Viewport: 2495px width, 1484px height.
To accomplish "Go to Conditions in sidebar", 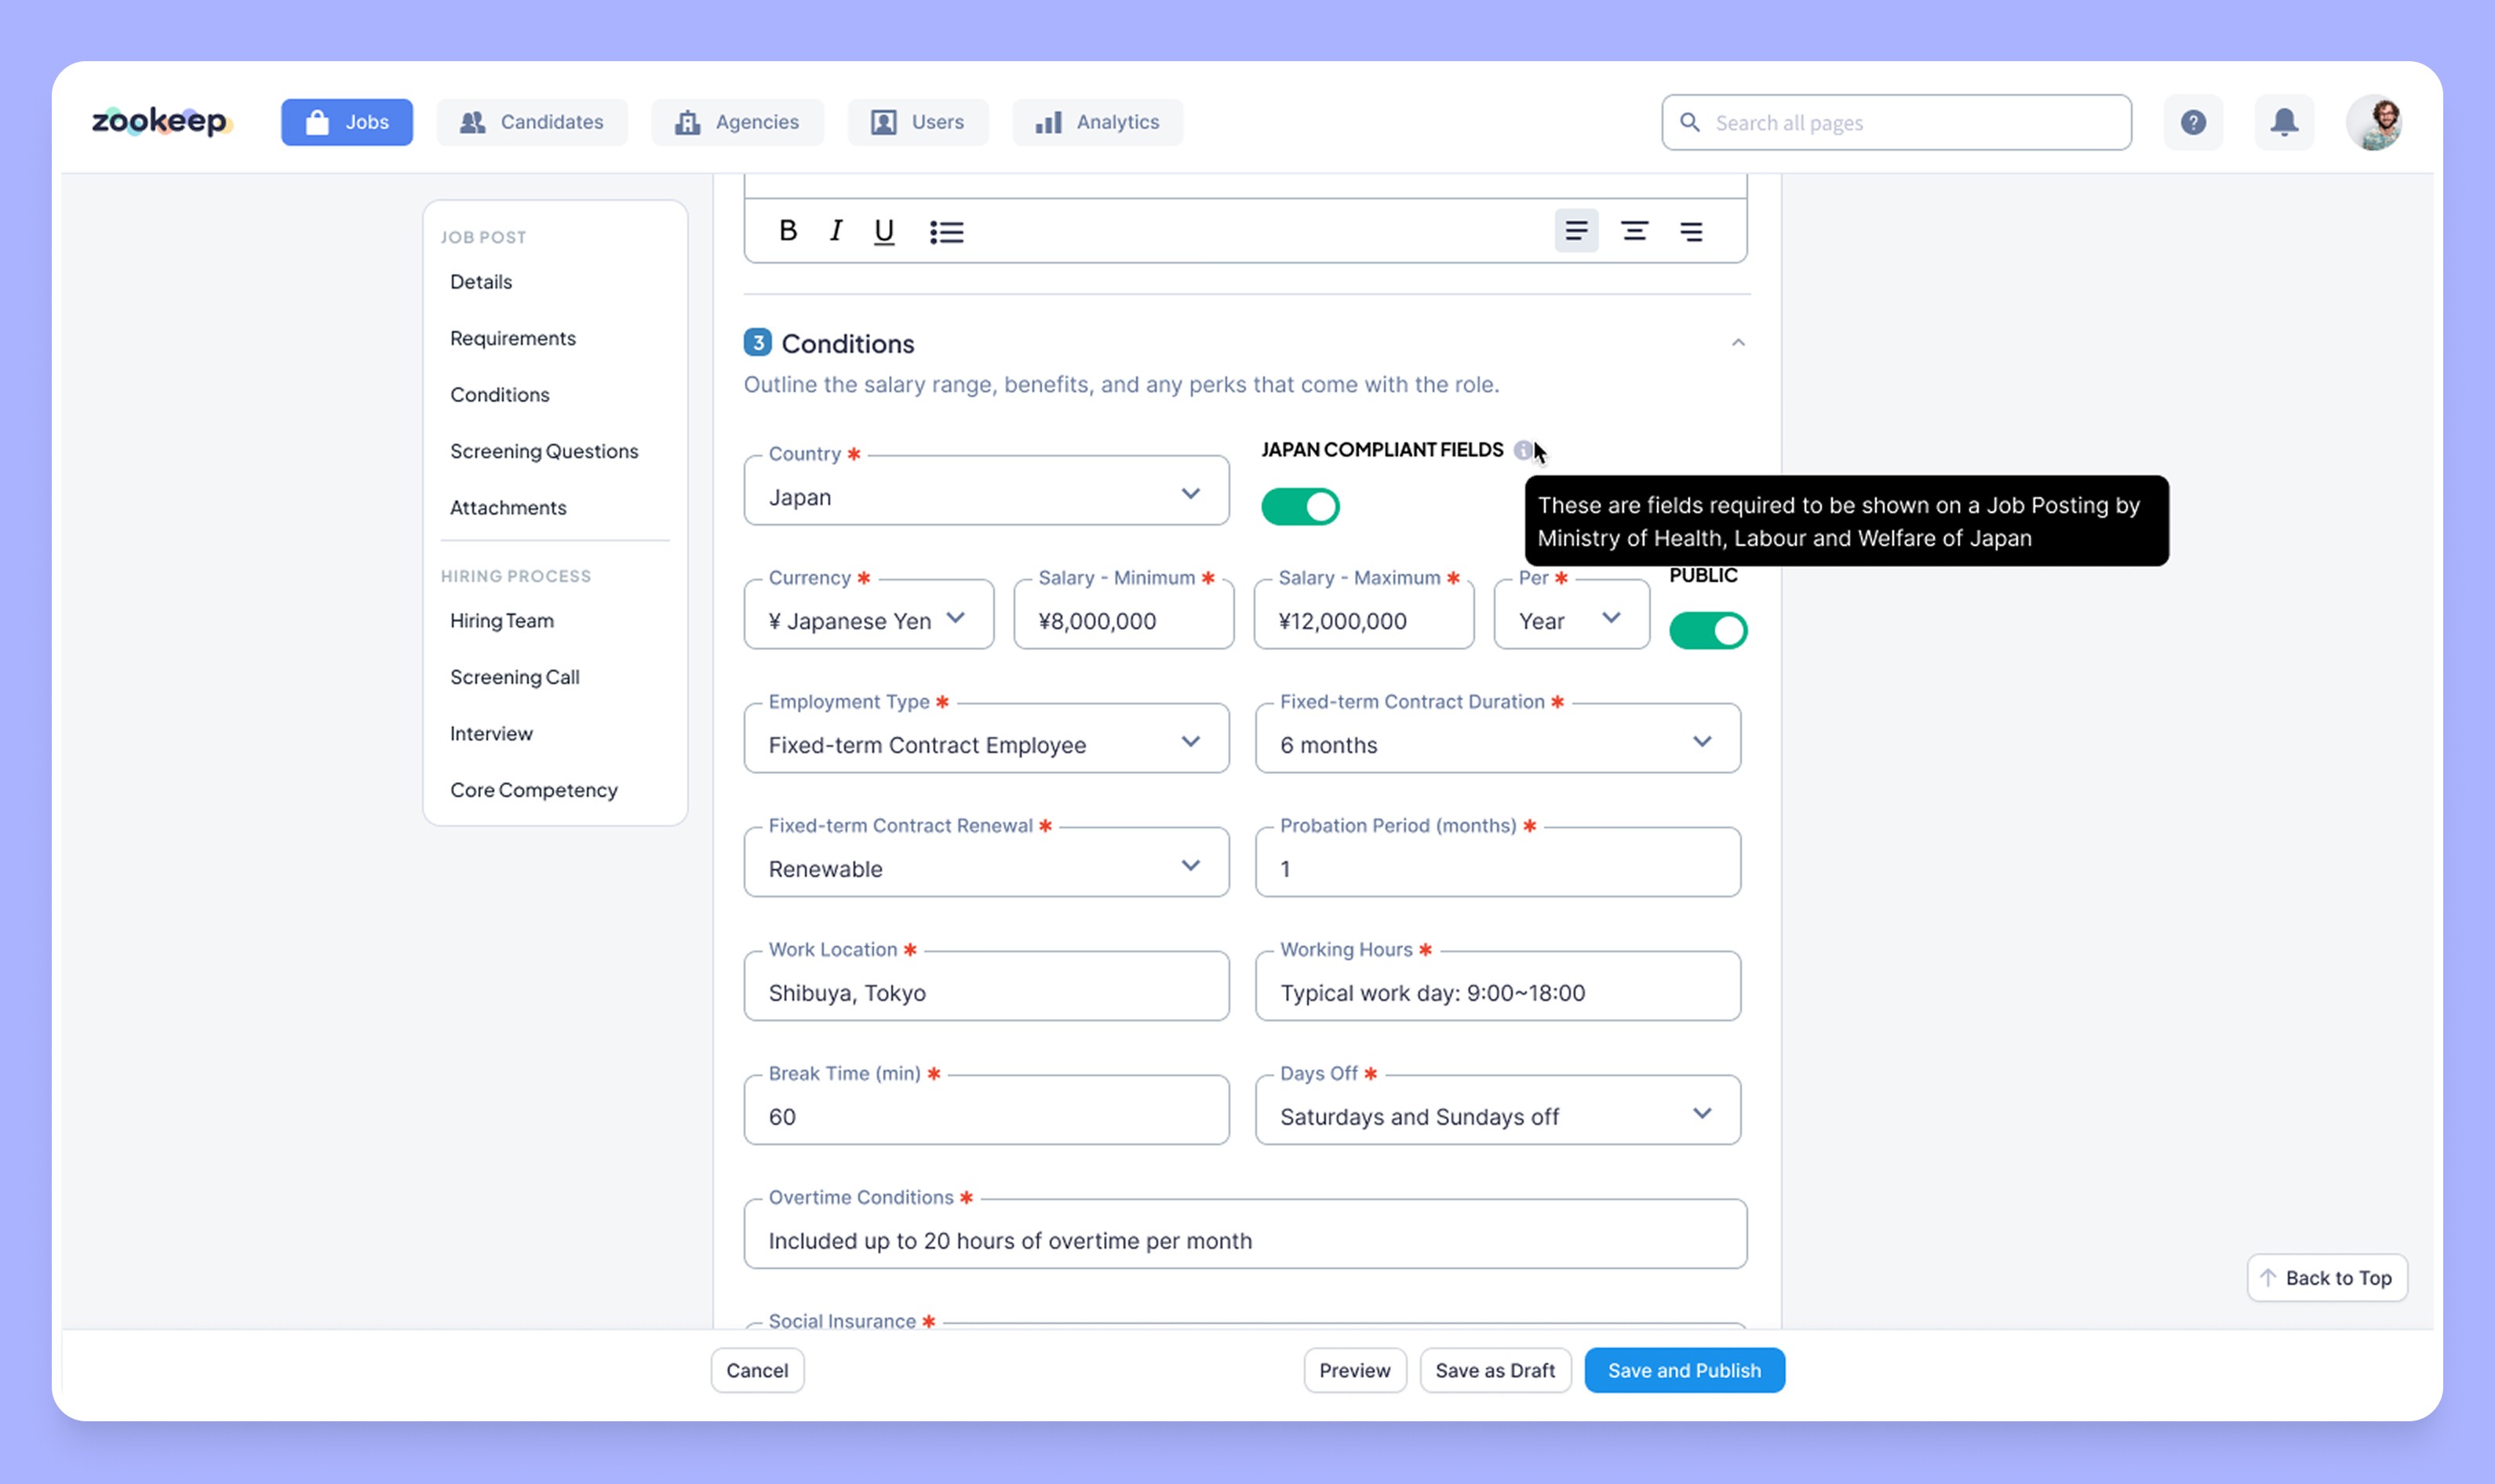I will click(500, 395).
